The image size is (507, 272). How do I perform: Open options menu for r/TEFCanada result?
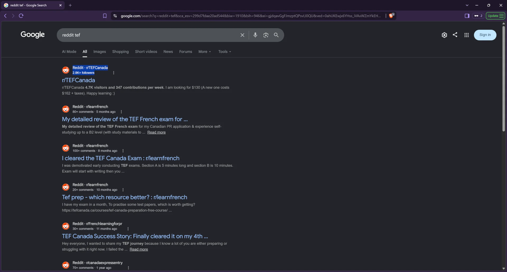114,73
